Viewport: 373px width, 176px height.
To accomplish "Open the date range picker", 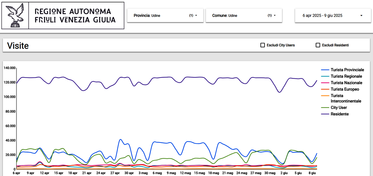I will [332, 16].
